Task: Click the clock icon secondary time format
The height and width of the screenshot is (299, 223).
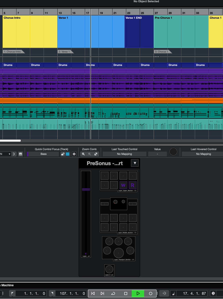Action: click(x=213, y=293)
